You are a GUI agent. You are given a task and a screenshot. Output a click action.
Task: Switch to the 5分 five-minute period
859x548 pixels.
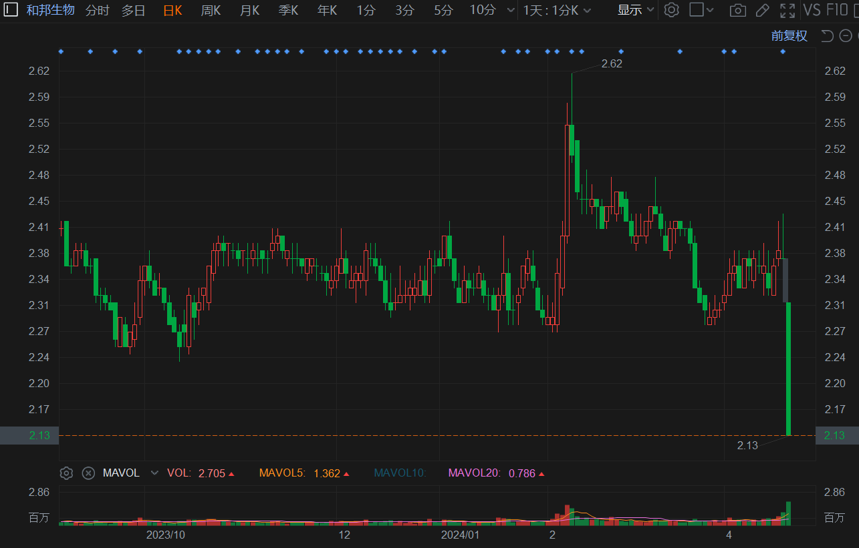(443, 10)
